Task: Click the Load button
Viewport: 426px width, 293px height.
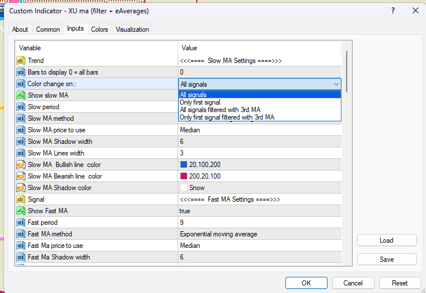Action: (x=386, y=240)
